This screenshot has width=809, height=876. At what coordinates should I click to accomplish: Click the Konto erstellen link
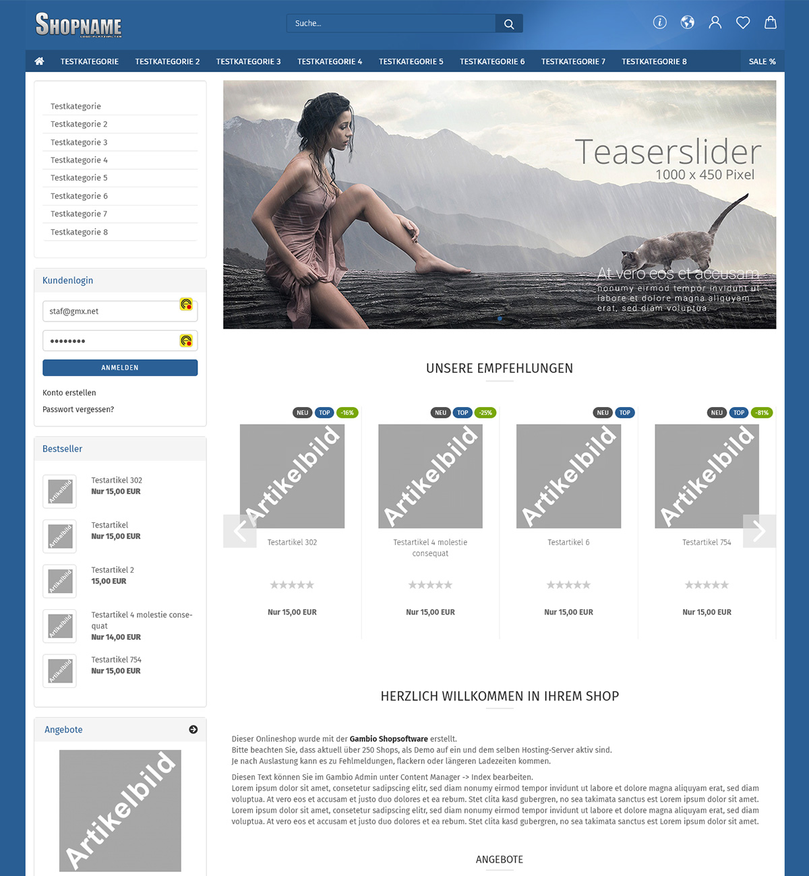tap(69, 393)
